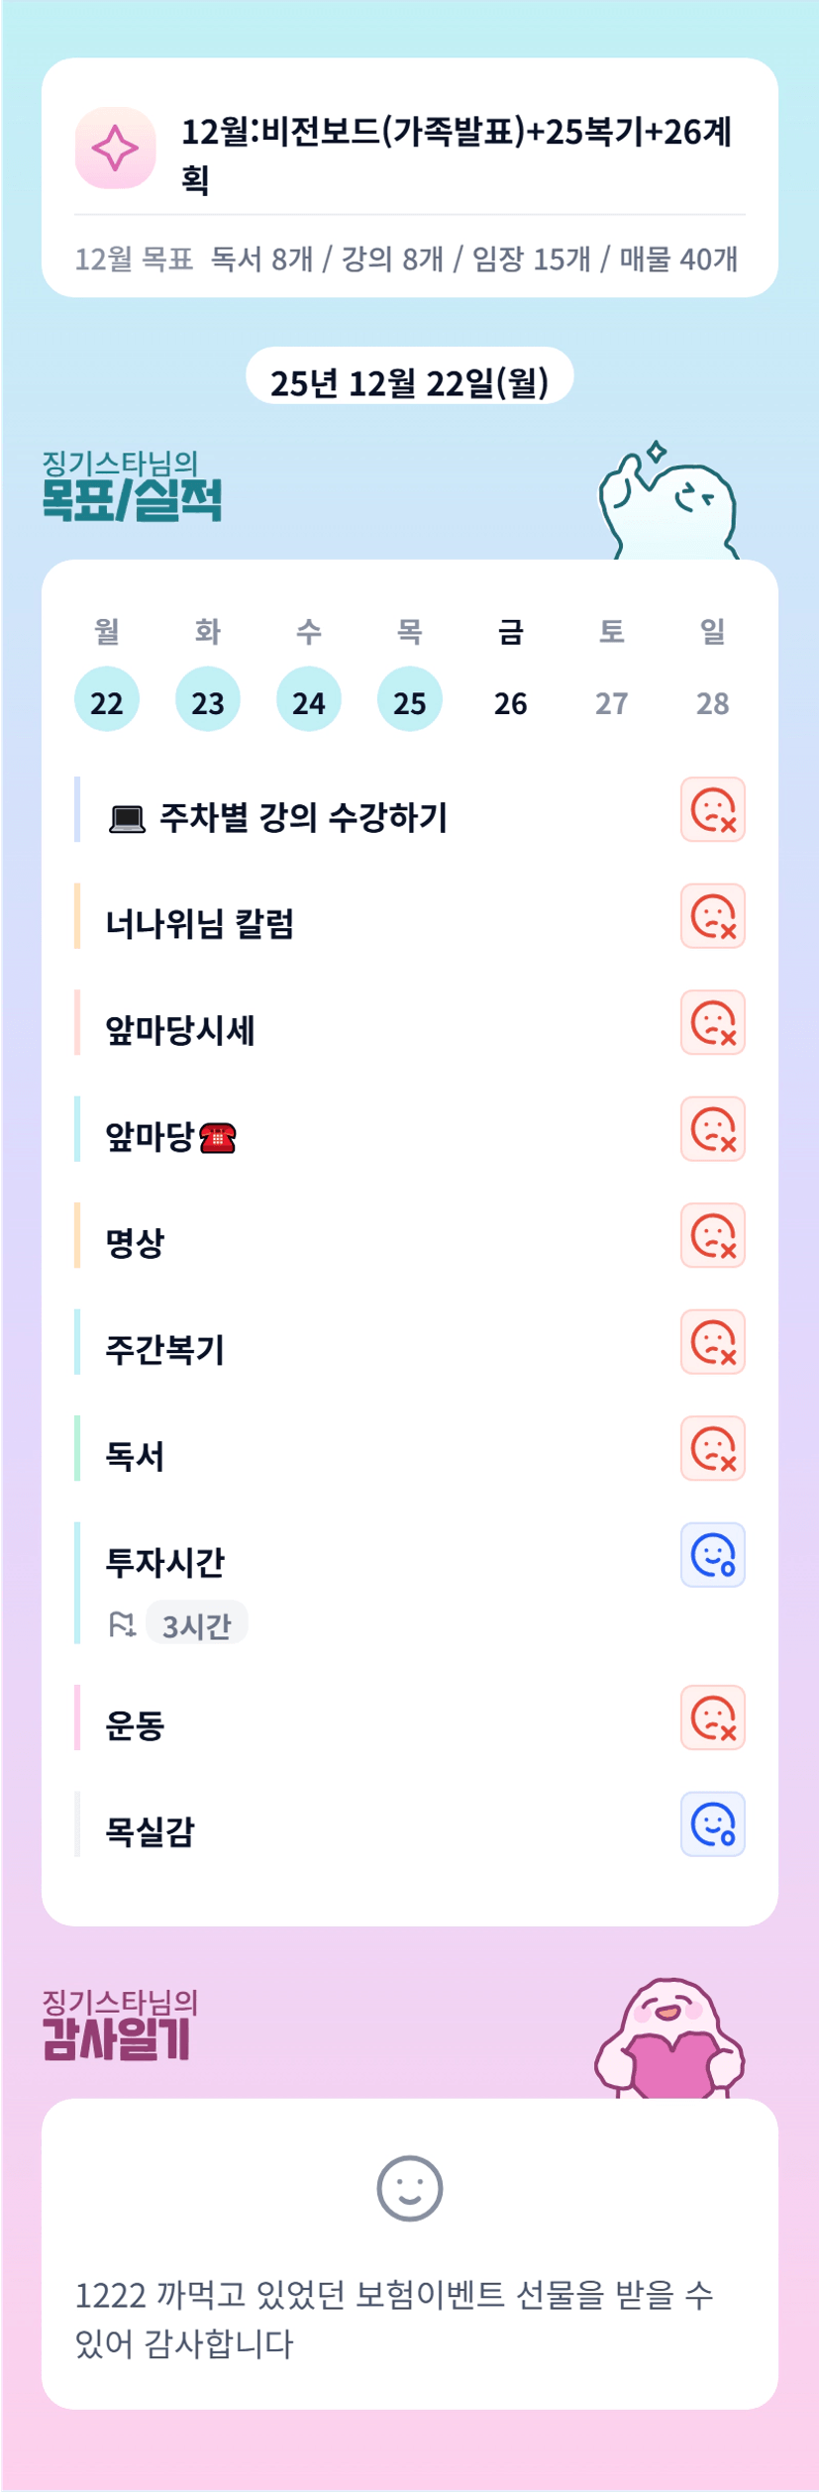Image resolution: width=819 pixels, height=2492 pixels.
Task: Toggle the 목실감 completion status
Action: [712, 1823]
